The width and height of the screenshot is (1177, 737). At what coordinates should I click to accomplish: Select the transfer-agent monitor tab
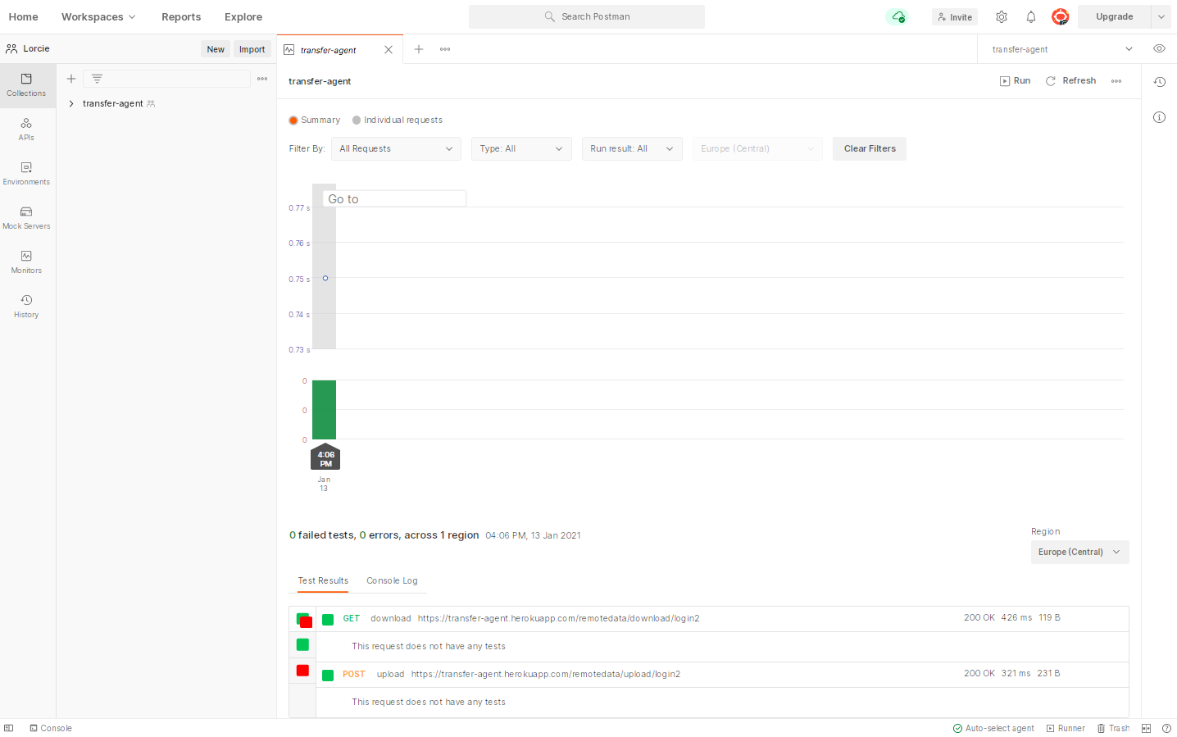[340, 49]
